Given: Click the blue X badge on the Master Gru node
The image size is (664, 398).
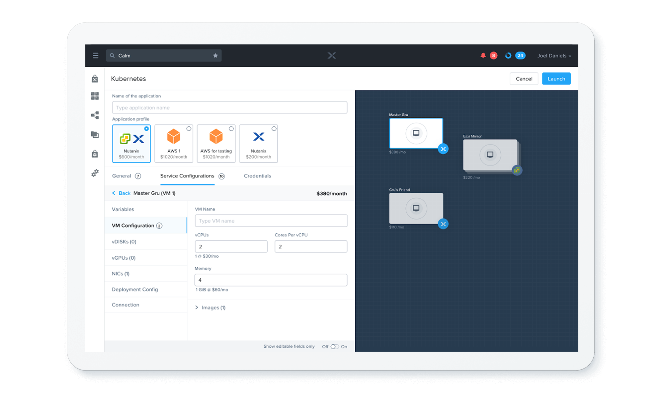Looking at the screenshot, I should [x=443, y=149].
